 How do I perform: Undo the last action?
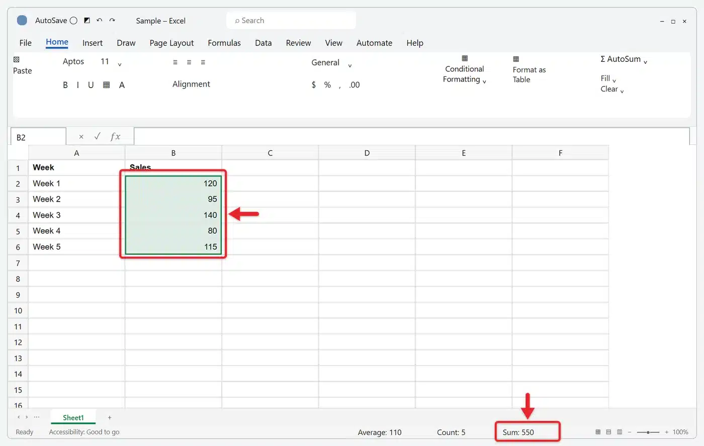point(100,21)
